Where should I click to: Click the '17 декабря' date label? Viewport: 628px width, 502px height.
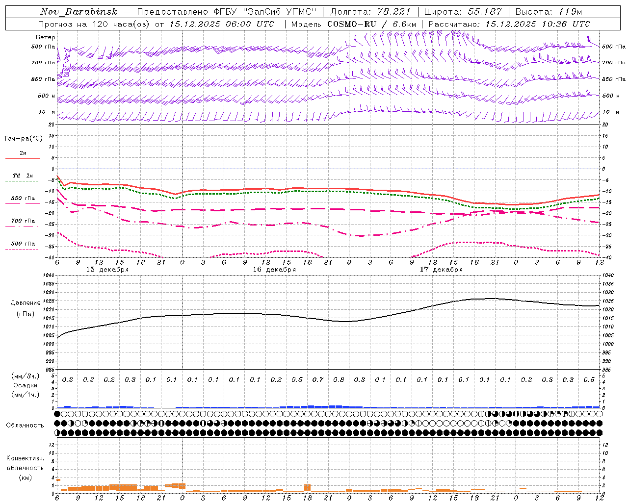[x=441, y=270]
